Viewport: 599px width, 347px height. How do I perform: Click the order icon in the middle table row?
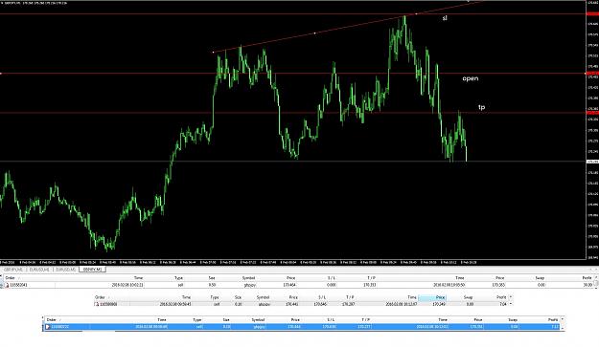[97, 304]
